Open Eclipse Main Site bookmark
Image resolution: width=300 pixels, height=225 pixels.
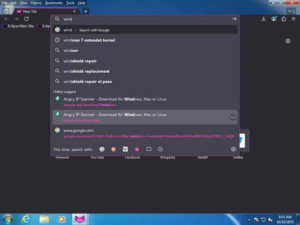pyautogui.click(x=18, y=26)
